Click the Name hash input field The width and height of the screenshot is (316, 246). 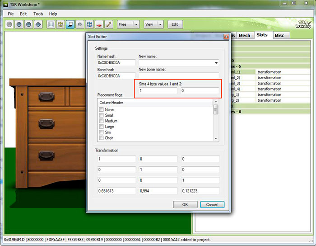pos(116,63)
